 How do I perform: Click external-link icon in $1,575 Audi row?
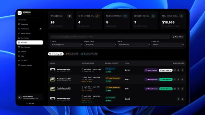(x=175, y=70)
